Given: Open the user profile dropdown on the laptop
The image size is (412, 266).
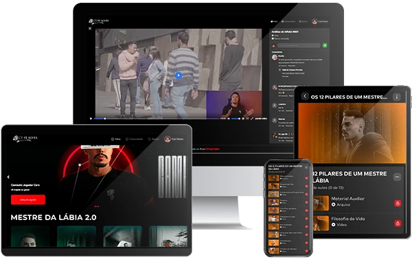Looking at the screenshot, I should pos(174,139).
